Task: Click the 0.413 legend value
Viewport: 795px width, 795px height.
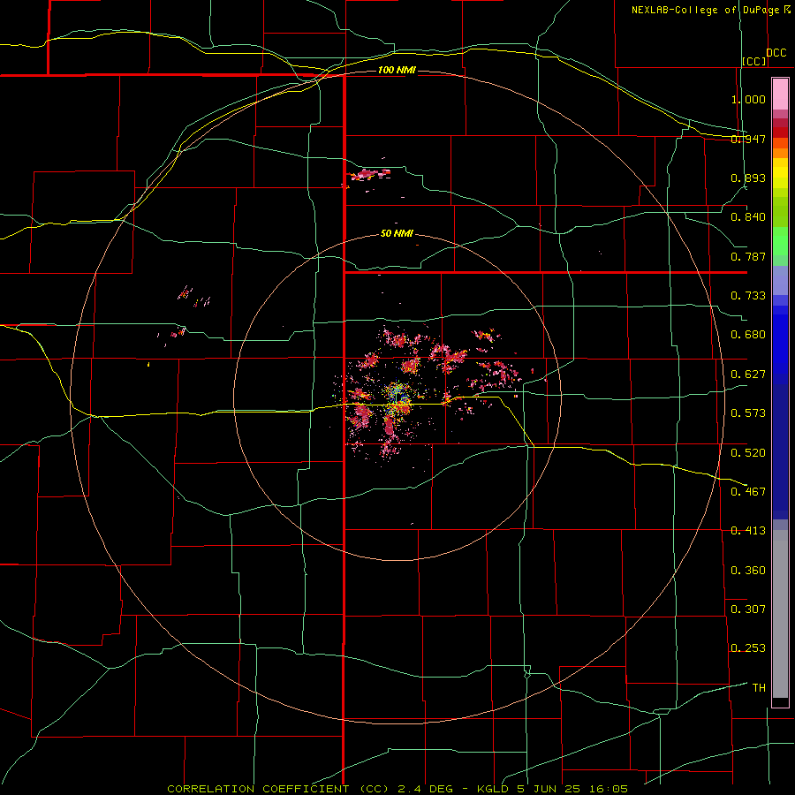Action: 748,531
